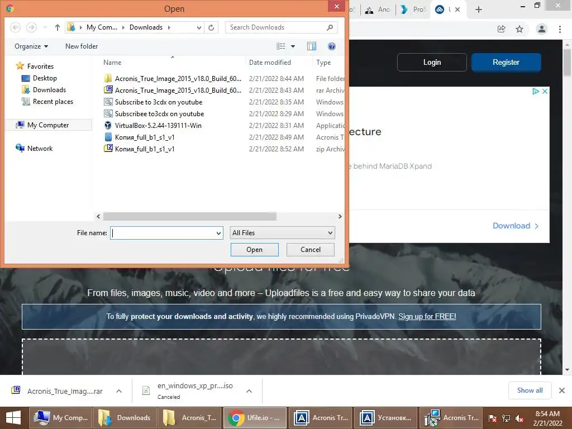572x429 pixels.
Task: Open the Organize dropdown menu
Action: click(x=31, y=46)
